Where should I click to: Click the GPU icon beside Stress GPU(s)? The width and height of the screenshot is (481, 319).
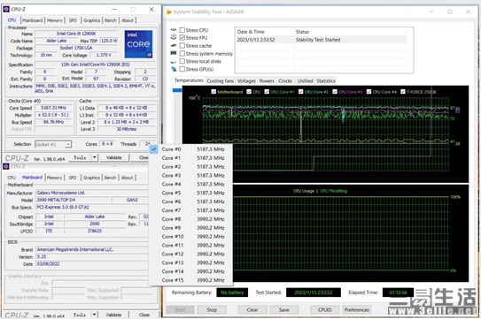[x=174, y=69]
